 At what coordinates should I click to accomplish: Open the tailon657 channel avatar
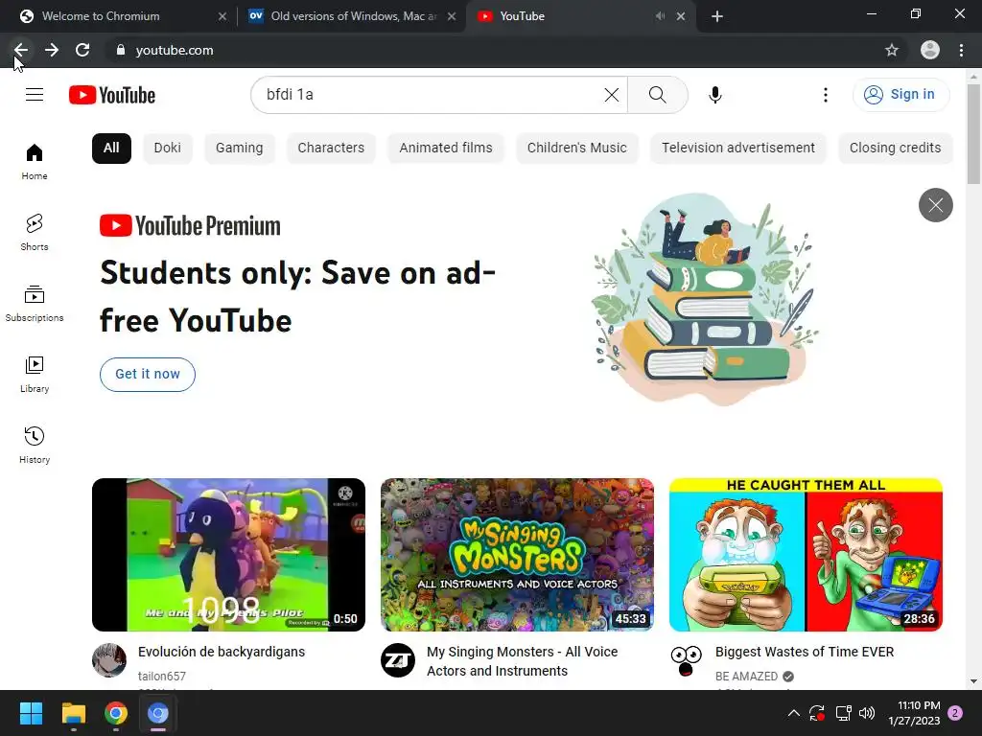(109, 659)
